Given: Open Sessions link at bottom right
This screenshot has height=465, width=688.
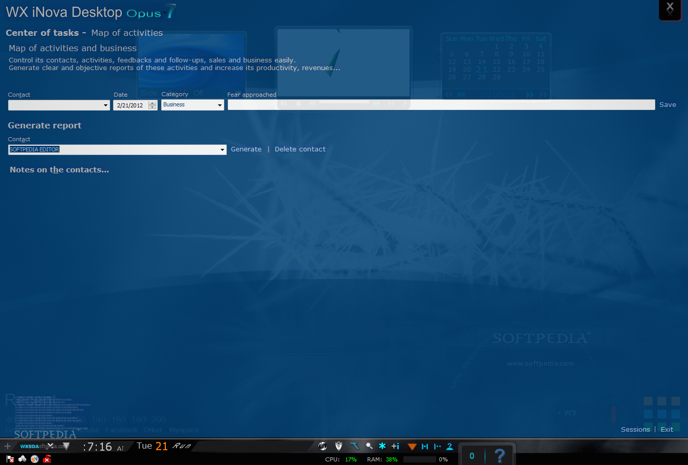Looking at the screenshot, I should click(635, 429).
